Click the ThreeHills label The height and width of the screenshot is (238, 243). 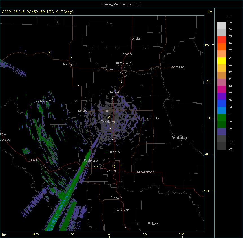coord(151,118)
